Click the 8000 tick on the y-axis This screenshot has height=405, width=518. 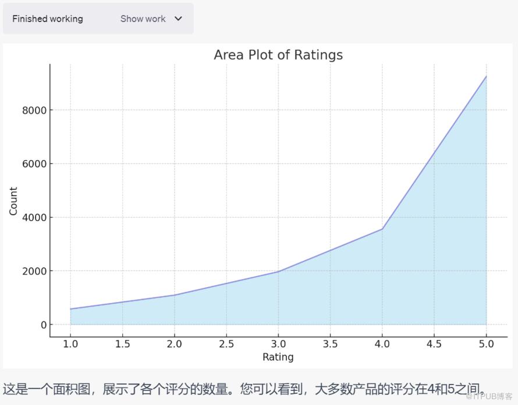click(34, 110)
